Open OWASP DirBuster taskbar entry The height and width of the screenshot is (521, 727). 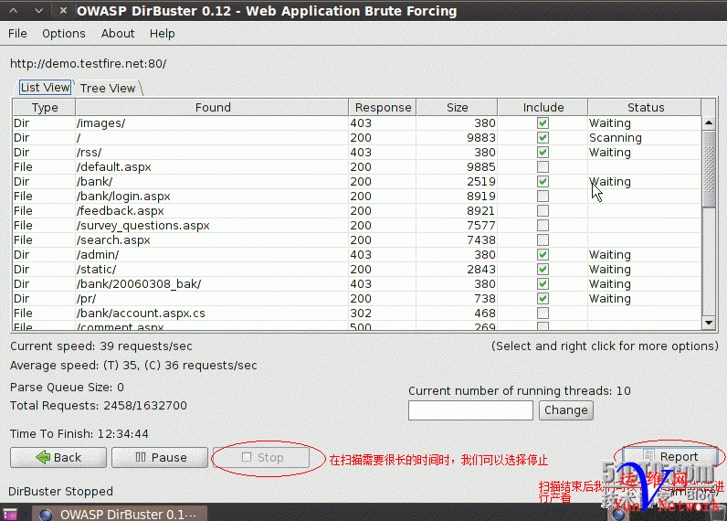(x=119, y=514)
